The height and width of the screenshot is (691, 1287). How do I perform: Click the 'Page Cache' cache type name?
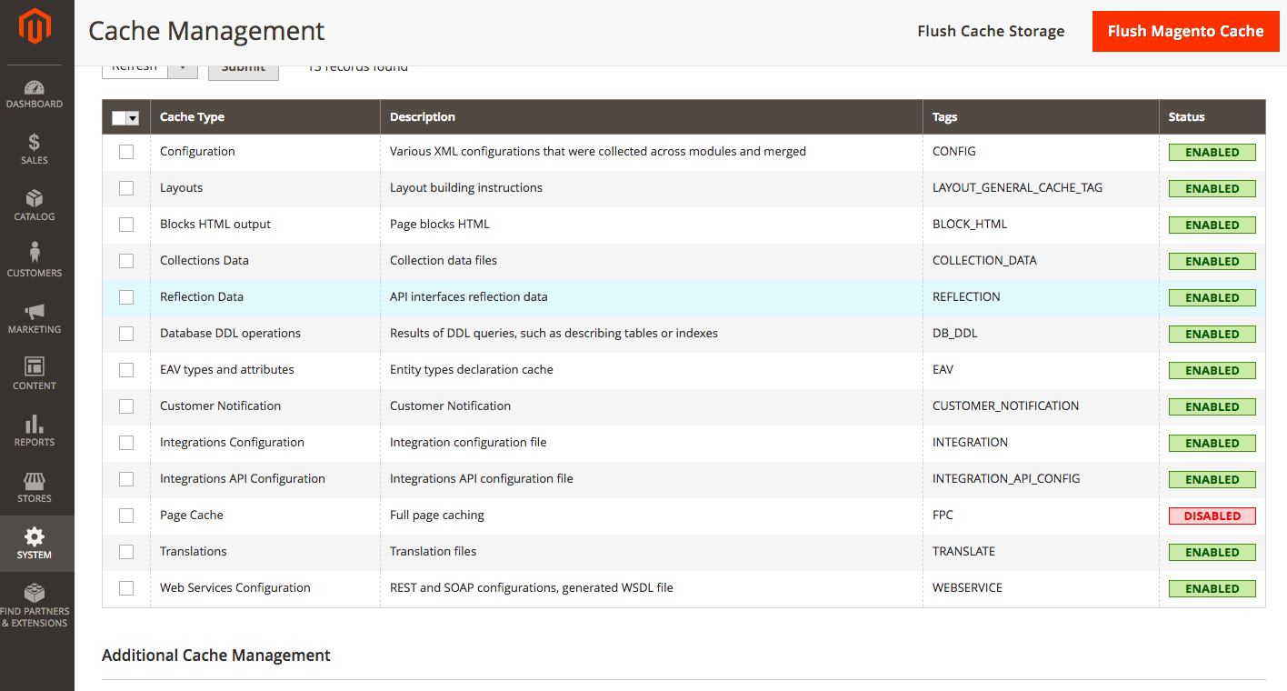tap(192, 515)
